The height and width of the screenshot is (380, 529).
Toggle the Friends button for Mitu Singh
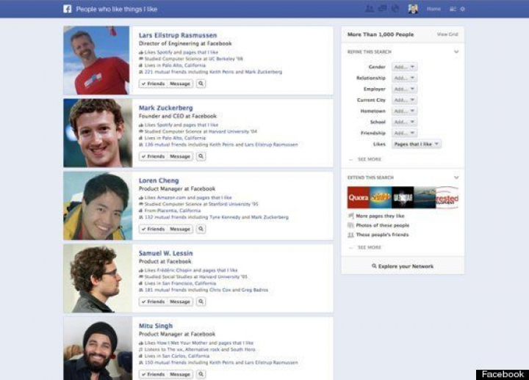point(153,373)
